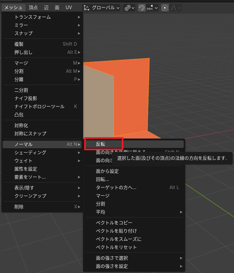Image resolution: width=234 pixels, height=273 pixels.
Task: Click 反転 in the normals submenu
Action: coord(101,144)
